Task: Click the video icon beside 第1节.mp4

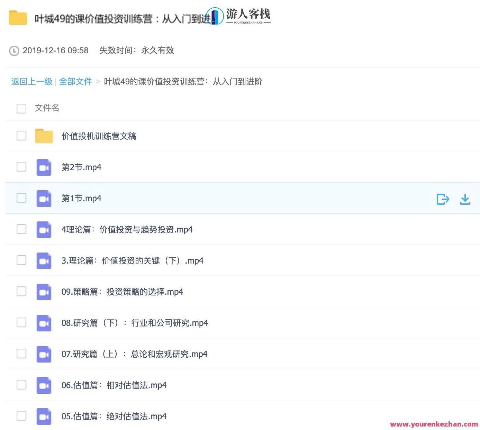Action: click(44, 198)
